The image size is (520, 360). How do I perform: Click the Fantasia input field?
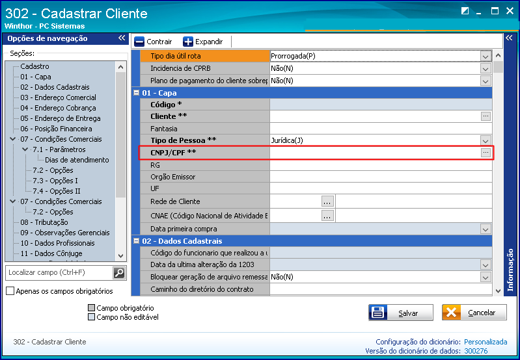(x=381, y=129)
